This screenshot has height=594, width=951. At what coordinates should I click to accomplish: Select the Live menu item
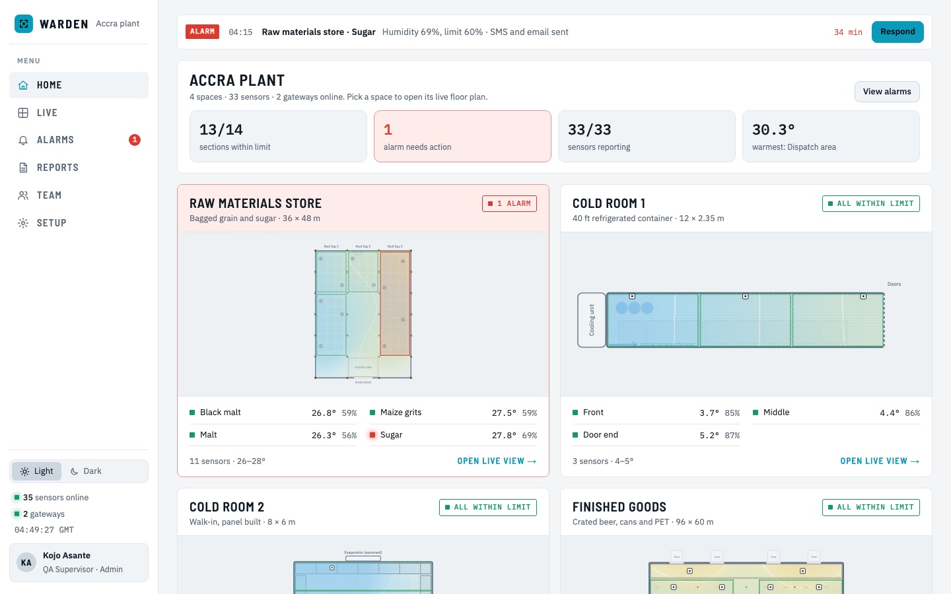click(79, 113)
